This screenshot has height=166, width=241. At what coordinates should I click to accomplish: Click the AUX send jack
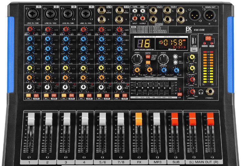click(x=153, y=11)
